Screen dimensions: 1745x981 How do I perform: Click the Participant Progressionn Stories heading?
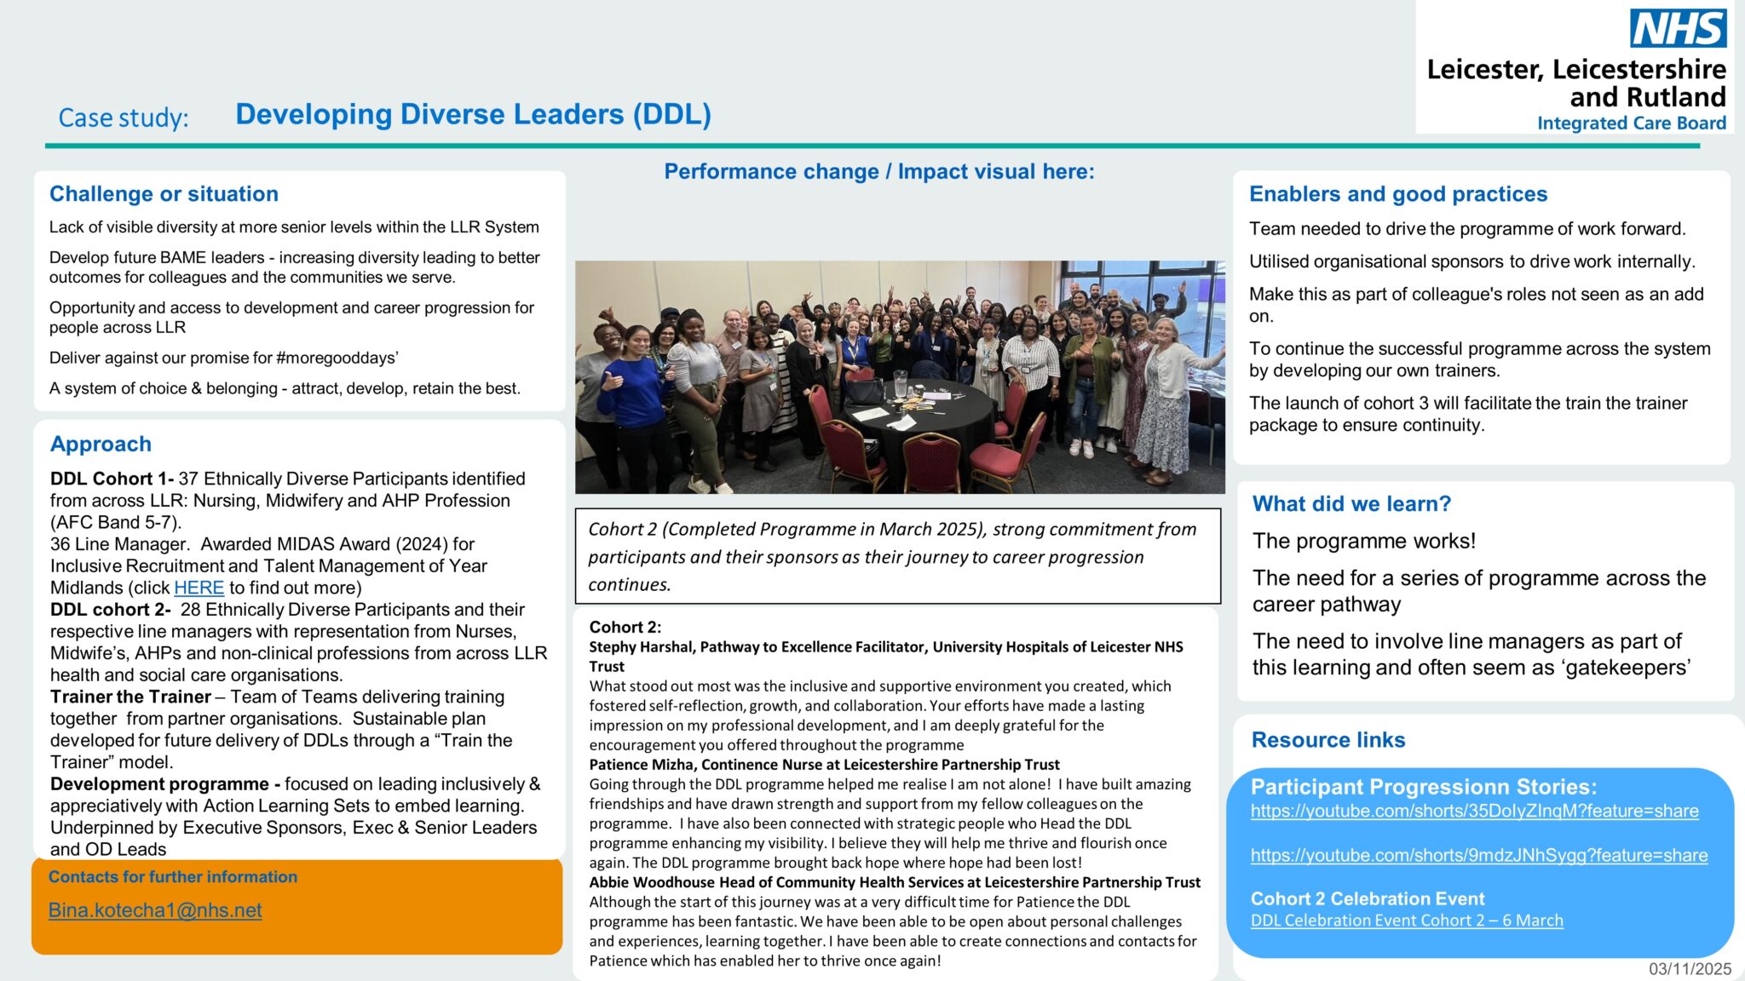click(x=1423, y=787)
